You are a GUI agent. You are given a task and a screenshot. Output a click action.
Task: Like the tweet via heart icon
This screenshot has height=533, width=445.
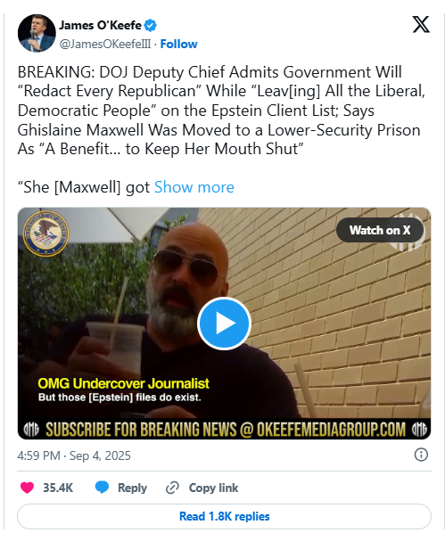pyautogui.click(x=28, y=488)
